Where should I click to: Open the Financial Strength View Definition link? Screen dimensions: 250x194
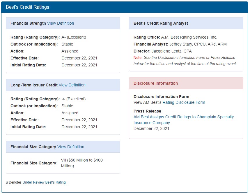61,23
